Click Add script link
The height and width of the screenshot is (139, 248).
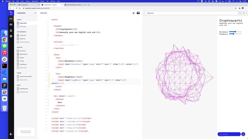coord(23,68)
